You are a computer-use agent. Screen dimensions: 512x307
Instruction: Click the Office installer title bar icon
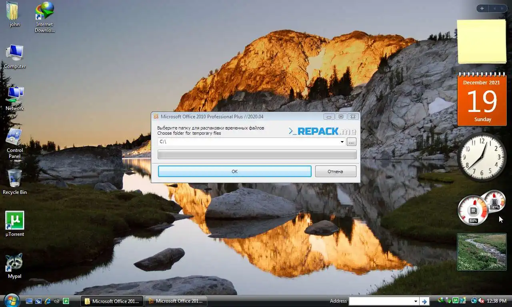coord(156,117)
